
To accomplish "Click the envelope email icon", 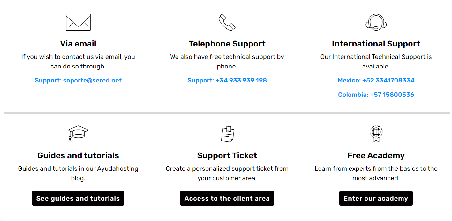I will pyautogui.click(x=78, y=22).
